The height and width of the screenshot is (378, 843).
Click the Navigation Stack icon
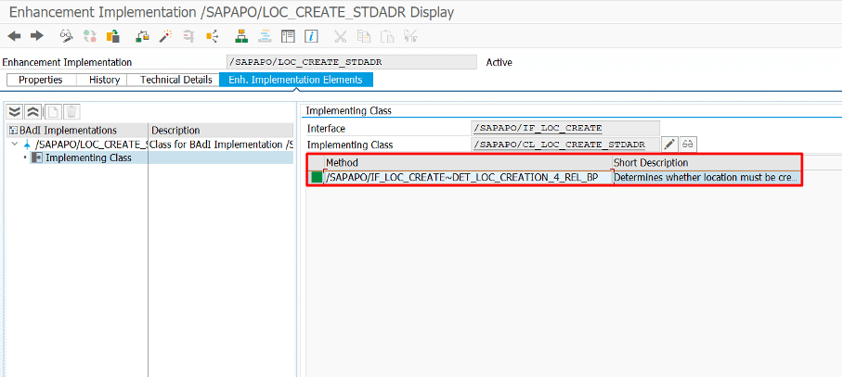(x=265, y=36)
